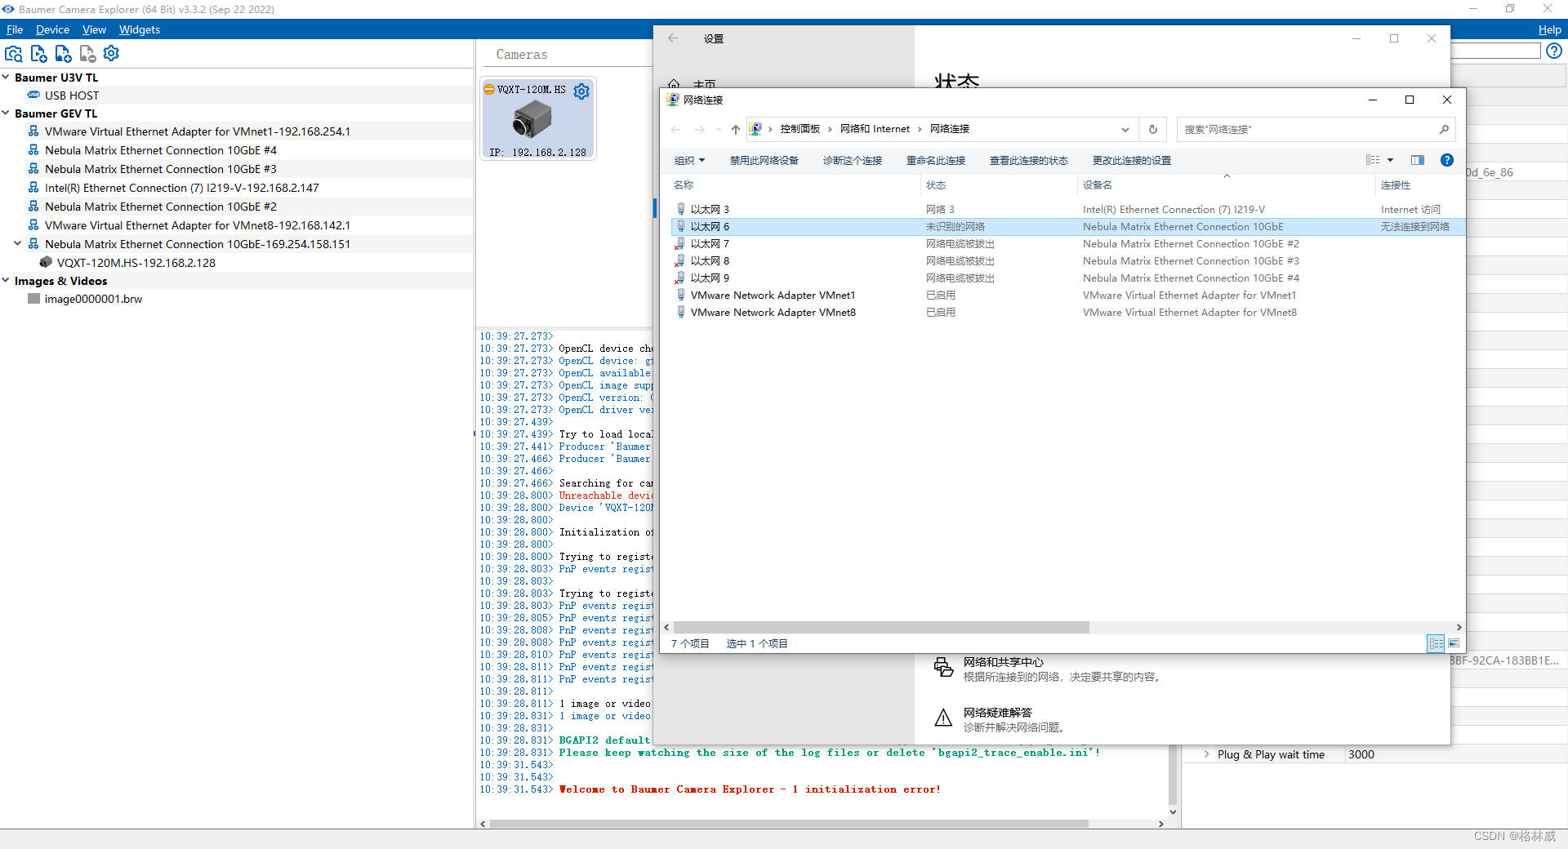Image resolution: width=1568 pixels, height=849 pixels.
Task: Click 重命名此连接 command
Action: 936,161
